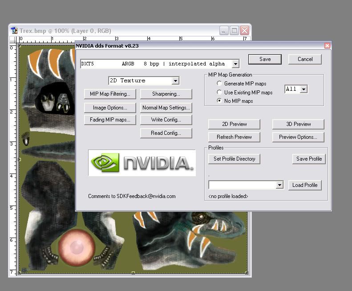
Task: Click the Trex.bmp window title bar text
Action: (65, 31)
